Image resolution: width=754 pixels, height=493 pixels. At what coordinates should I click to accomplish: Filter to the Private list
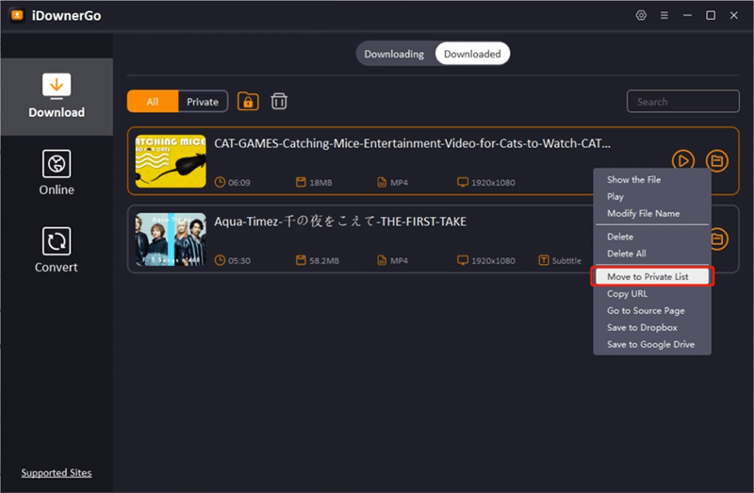[203, 102]
